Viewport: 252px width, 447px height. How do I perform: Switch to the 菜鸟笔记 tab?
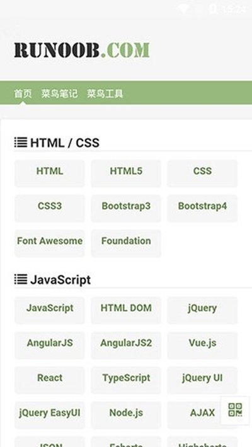point(59,94)
